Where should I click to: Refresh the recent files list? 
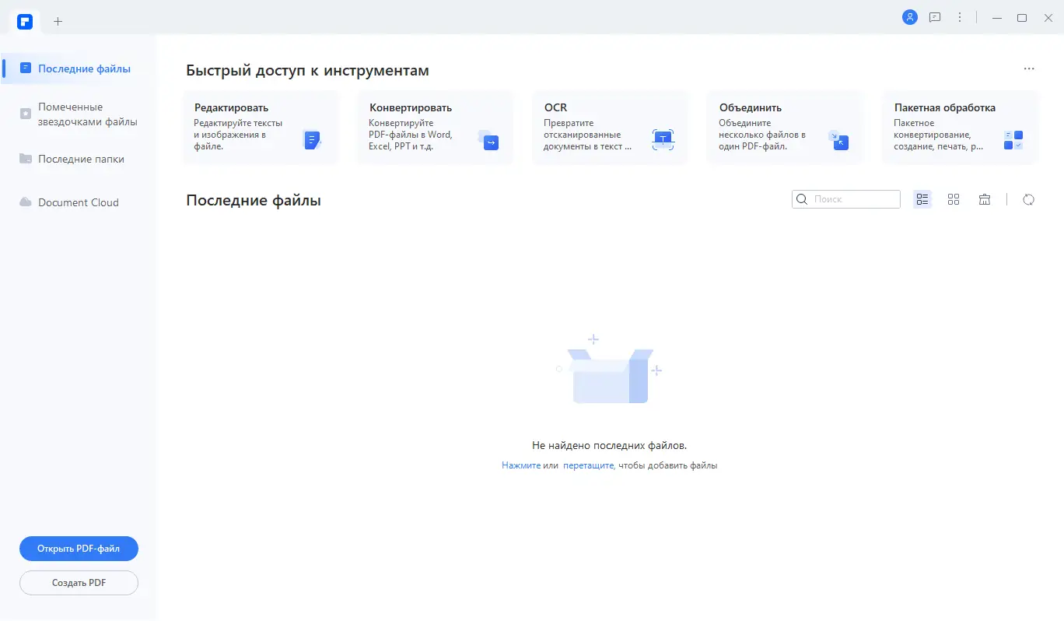coord(1028,199)
